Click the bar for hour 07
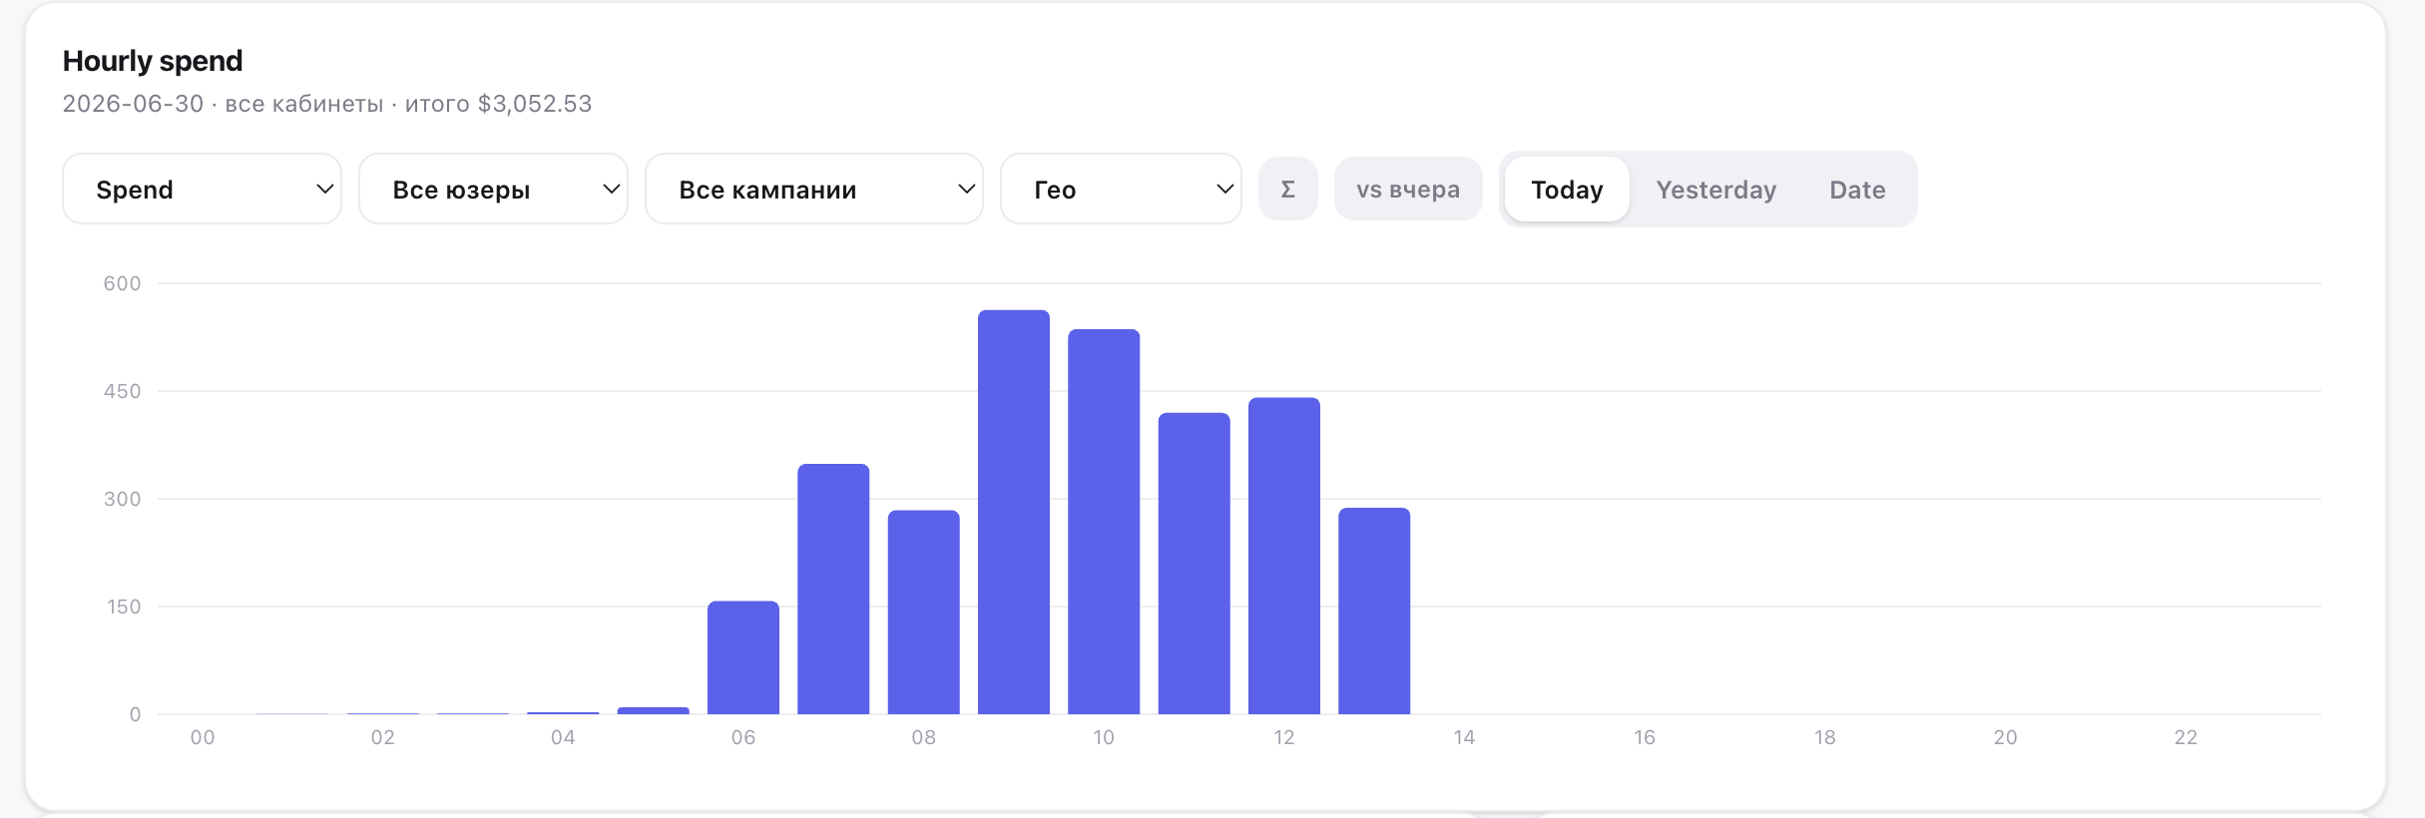 (833, 589)
